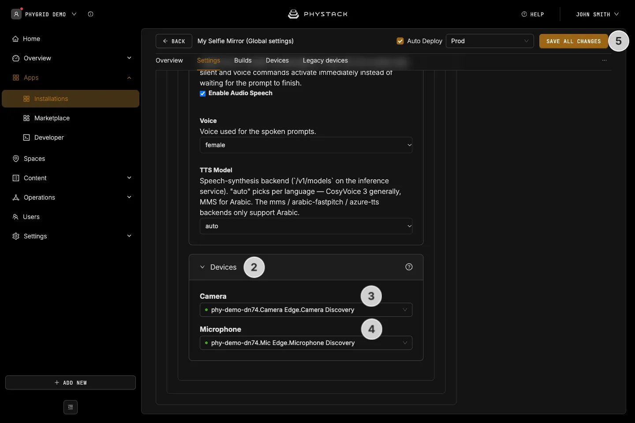Collapse the sidebar with the bottom menu icon
635x423 pixels.
click(71, 407)
